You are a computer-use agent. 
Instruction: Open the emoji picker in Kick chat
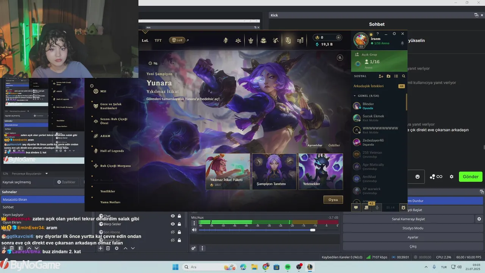click(x=418, y=177)
